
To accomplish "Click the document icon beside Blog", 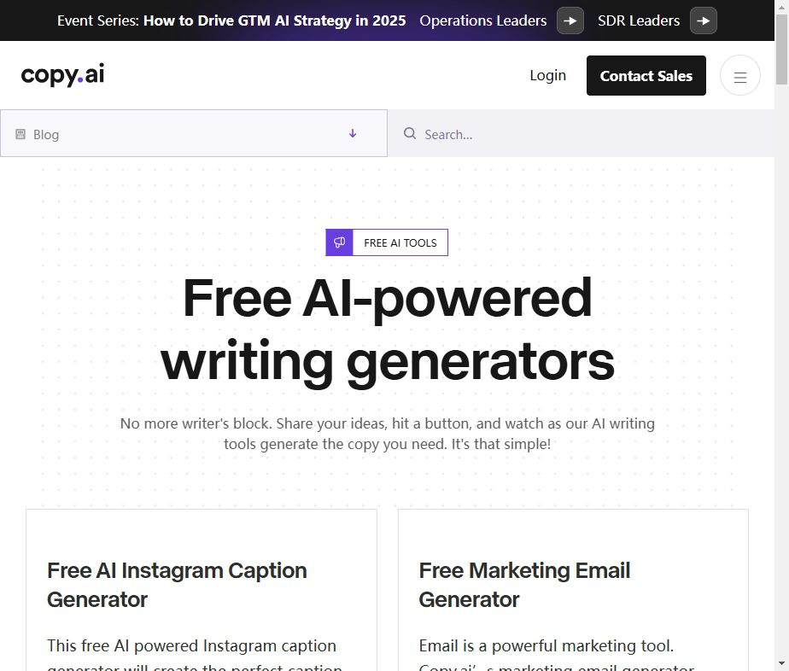I will tap(20, 133).
